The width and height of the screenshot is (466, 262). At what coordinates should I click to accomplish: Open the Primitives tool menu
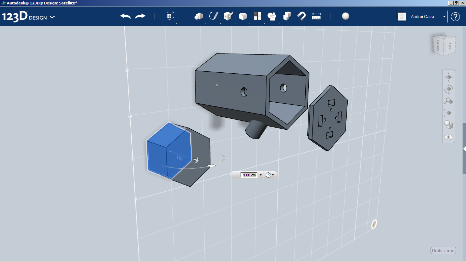coord(199,16)
